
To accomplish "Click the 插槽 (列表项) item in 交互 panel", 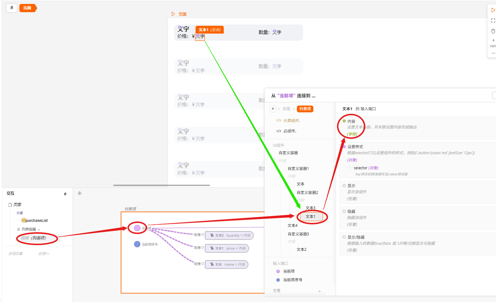I will [33, 238].
